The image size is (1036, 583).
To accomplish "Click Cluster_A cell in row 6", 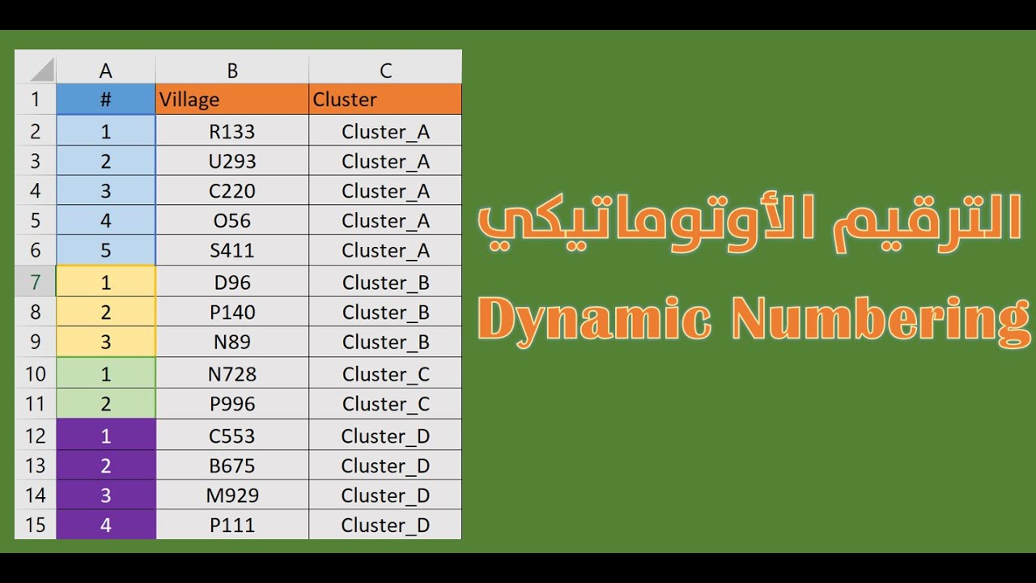I will click(x=385, y=250).
